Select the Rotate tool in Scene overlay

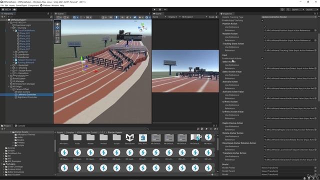click(57, 31)
